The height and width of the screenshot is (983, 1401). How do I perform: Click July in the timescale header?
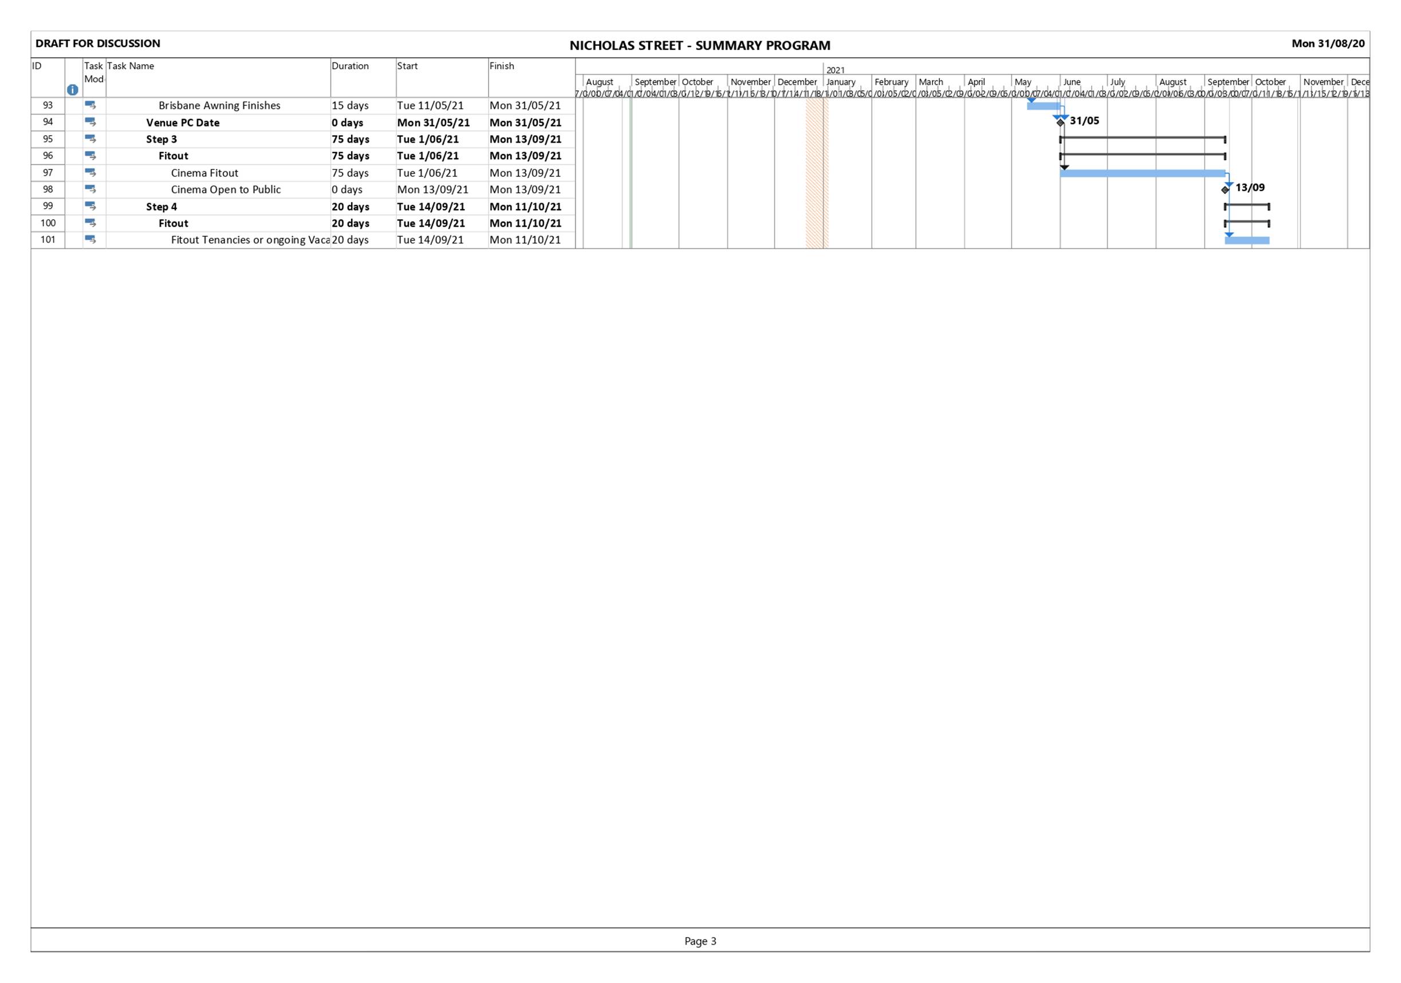1118,82
